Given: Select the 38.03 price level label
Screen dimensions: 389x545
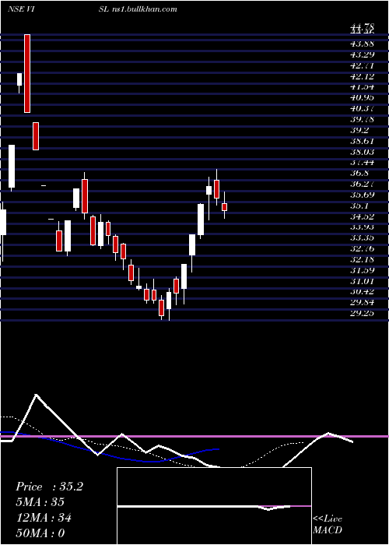Looking at the screenshot, I should pyautogui.click(x=362, y=152).
